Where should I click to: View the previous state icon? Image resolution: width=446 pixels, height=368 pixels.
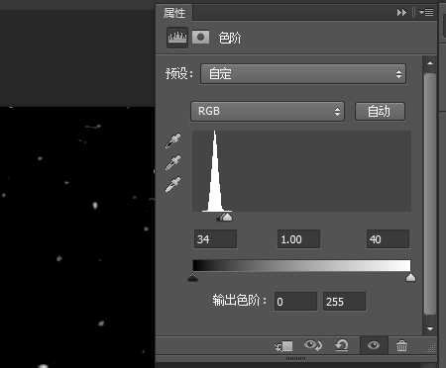[313, 345]
